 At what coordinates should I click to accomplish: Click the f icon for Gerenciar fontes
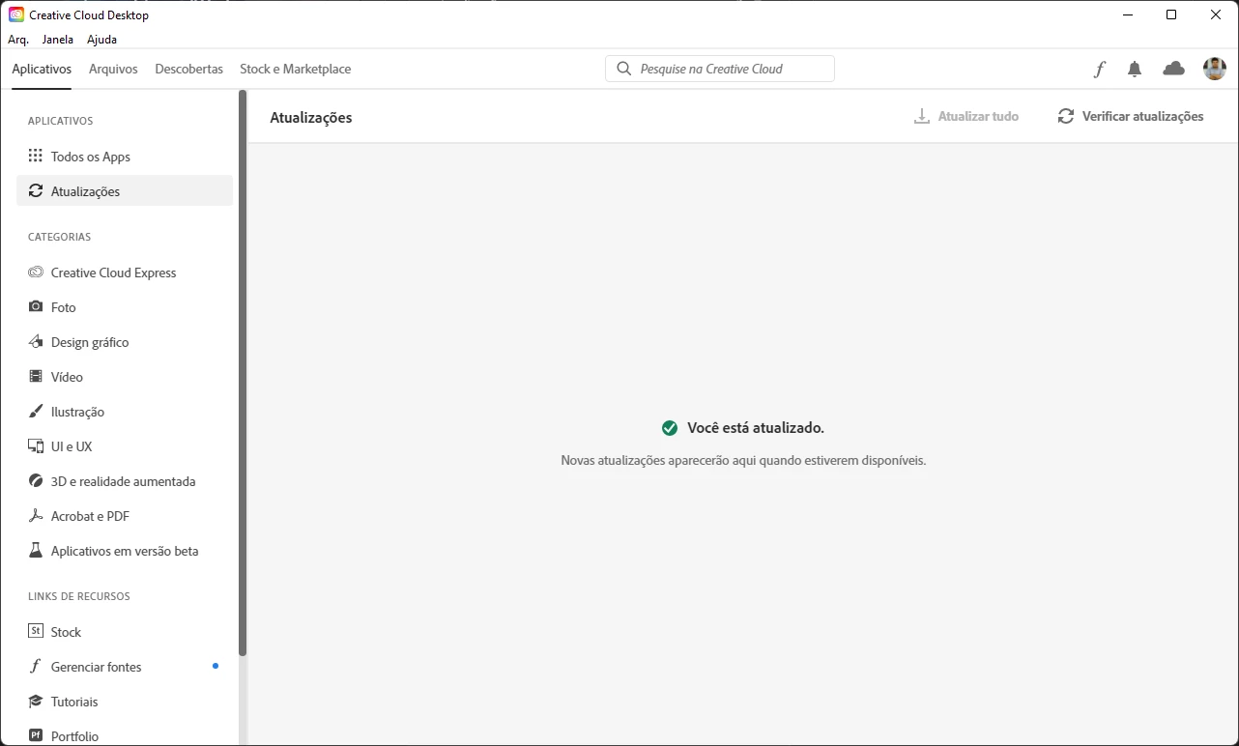(x=36, y=666)
